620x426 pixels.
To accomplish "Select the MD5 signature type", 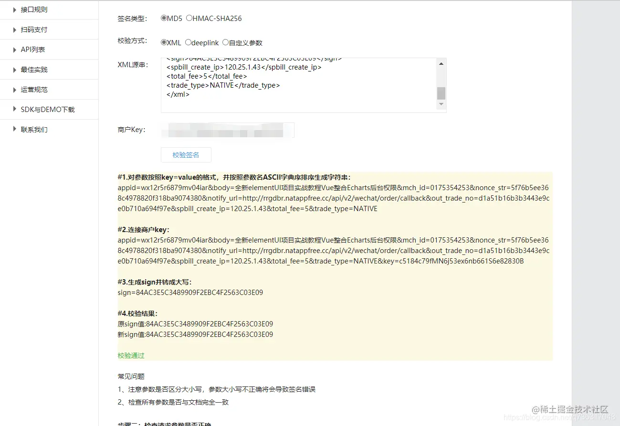I will [163, 18].
